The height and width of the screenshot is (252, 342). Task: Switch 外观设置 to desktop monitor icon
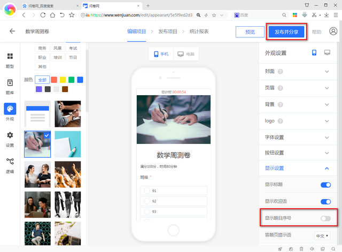[327, 52]
